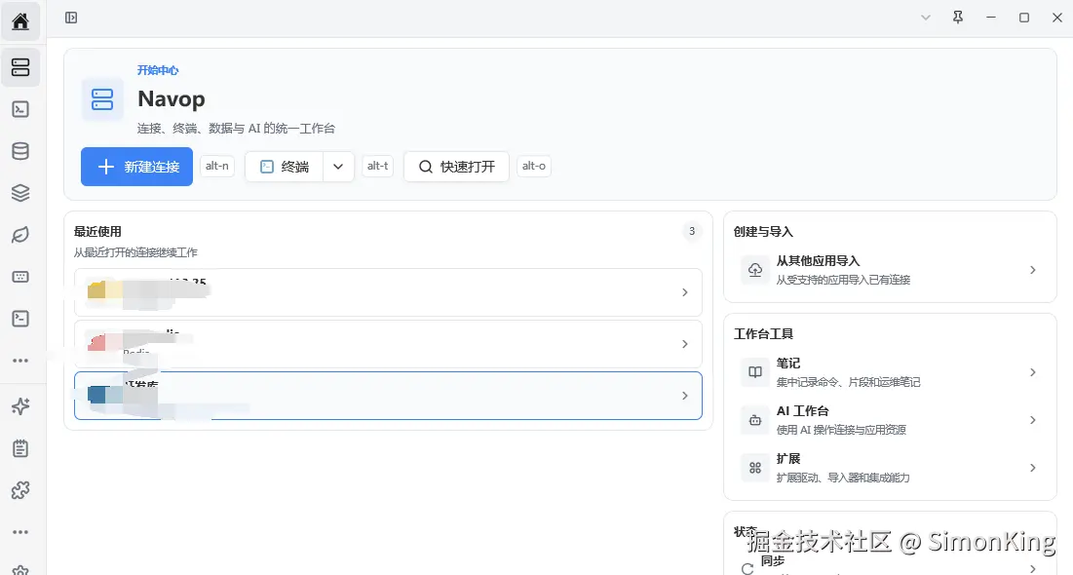Click the alt-t shortcut badge

(x=378, y=166)
